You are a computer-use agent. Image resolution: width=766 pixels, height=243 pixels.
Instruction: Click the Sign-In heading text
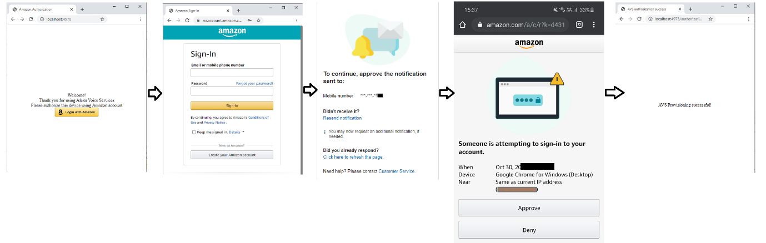click(203, 54)
